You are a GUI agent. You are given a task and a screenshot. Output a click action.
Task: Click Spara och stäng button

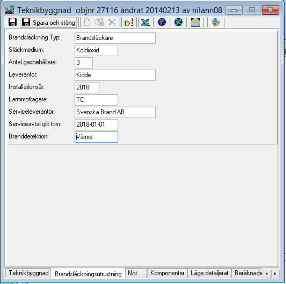(48, 23)
